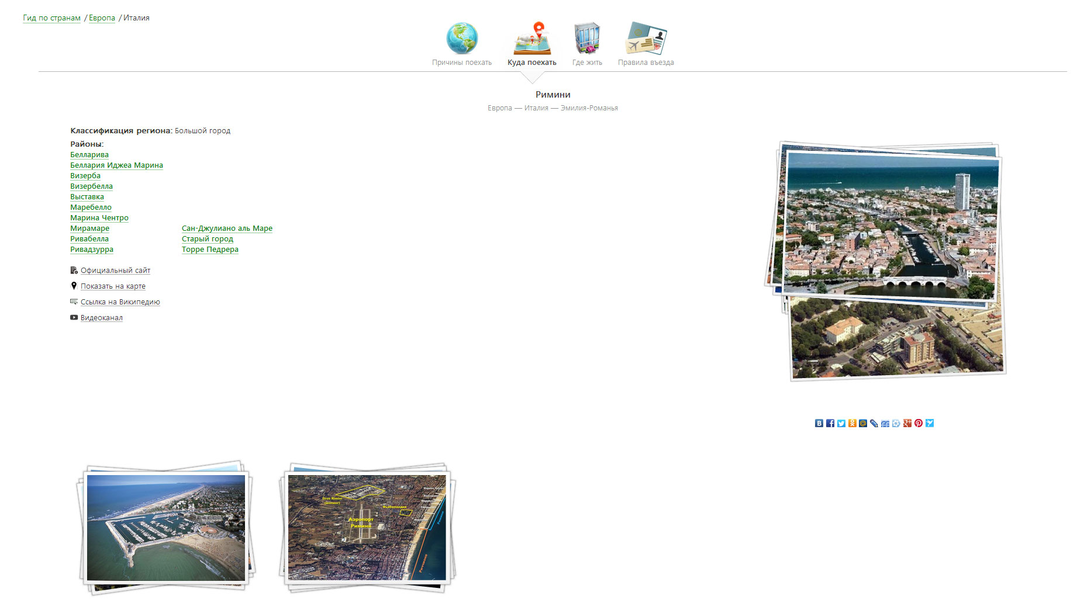Share page via Pinterest icon
Image resolution: width=1077 pixels, height=613 pixels.
coord(919,423)
